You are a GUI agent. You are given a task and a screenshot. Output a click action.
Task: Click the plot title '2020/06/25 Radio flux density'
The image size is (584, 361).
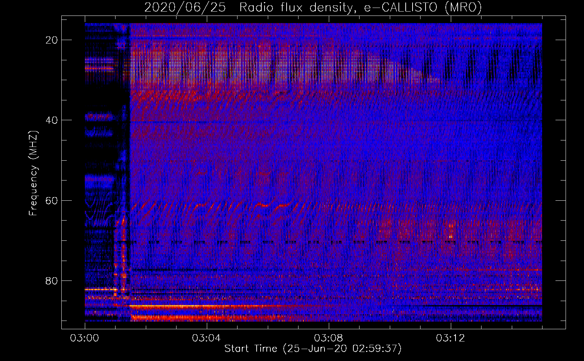(313, 7)
